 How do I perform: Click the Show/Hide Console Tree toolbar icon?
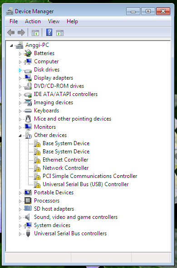click(x=35, y=33)
